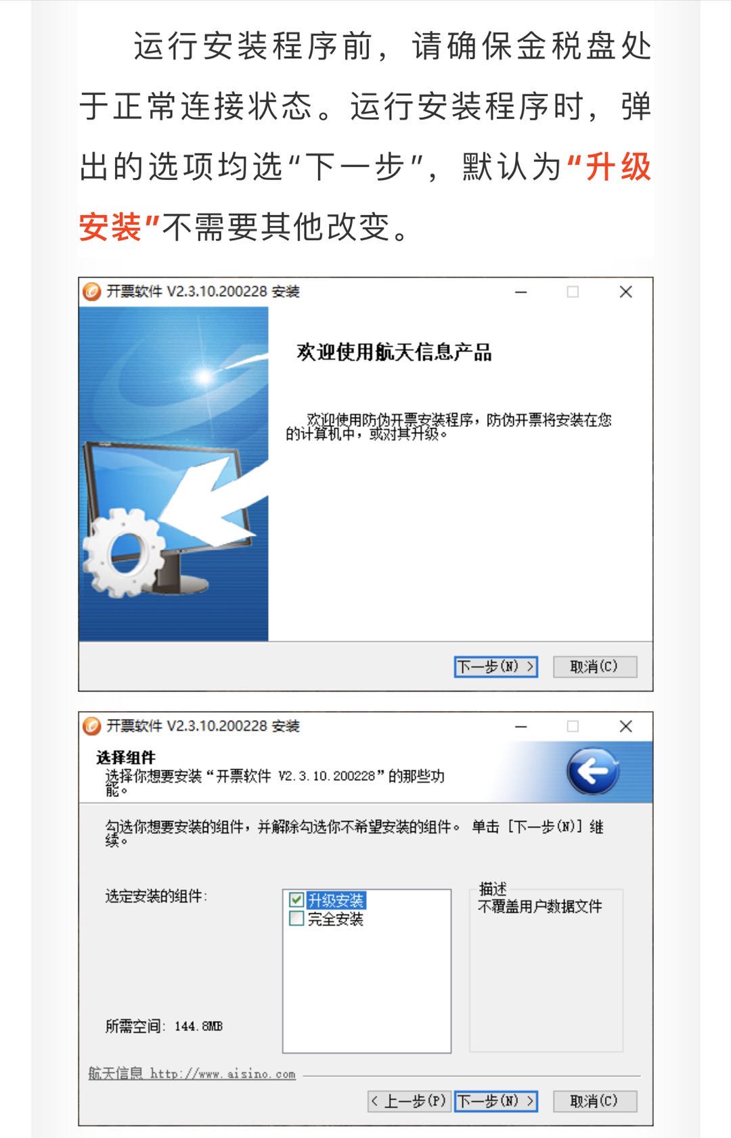Viewport: 731px width, 1138px height.
Task: Select the 完全安装 component label
Action: click(336, 919)
